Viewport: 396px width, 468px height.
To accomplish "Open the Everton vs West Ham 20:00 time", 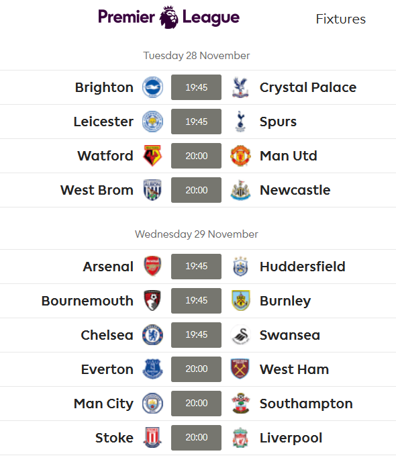I will click(x=197, y=369).
